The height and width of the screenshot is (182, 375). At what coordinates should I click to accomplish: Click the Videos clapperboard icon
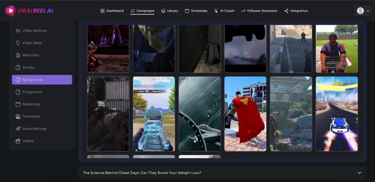(x=18, y=141)
